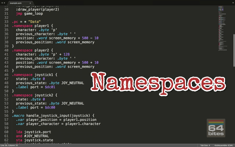The width and height of the screenshot is (235, 147).
Task: Click line number 34 in the gutter
Action: 6,26
